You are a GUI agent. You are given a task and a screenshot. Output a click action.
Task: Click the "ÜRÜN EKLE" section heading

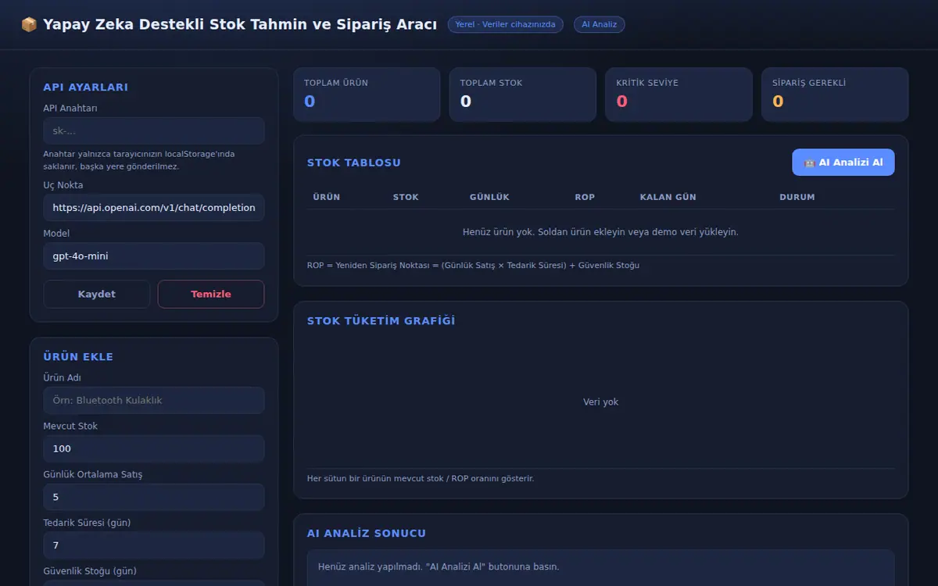(78, 357)
